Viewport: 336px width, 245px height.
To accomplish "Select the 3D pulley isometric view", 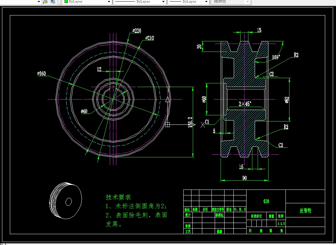I will point(66,201).
